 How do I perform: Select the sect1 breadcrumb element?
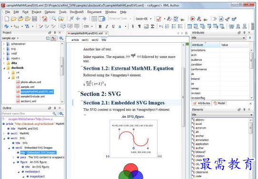coord(85,40)
